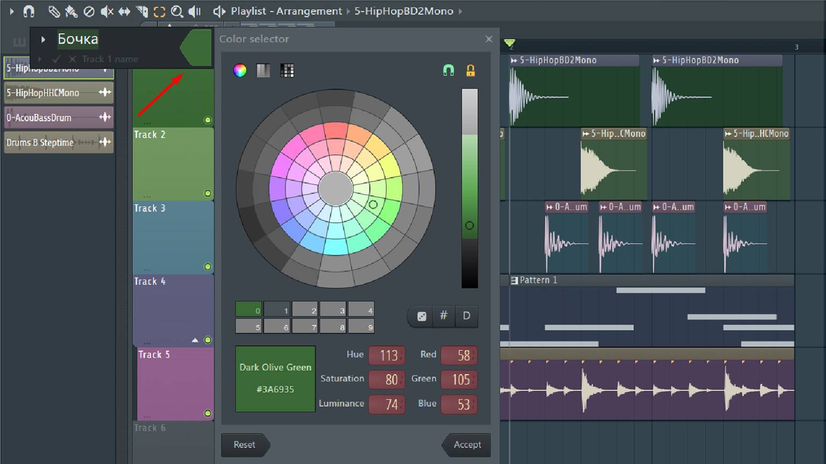Open the 5-HipHopBD2Mono breadcrumb item
826x464 pixels.
click(403, 11)
